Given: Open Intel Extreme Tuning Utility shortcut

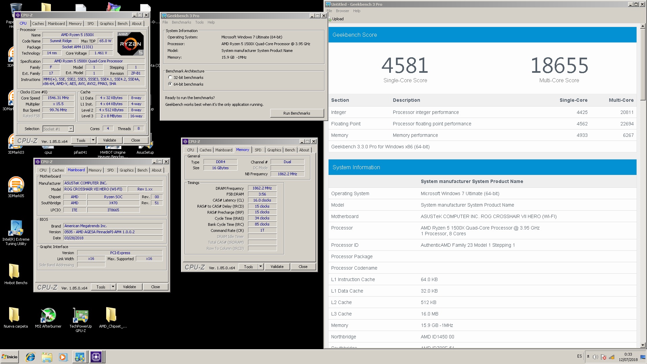Looking at the screenshot, I should click(x=16, y=233).
